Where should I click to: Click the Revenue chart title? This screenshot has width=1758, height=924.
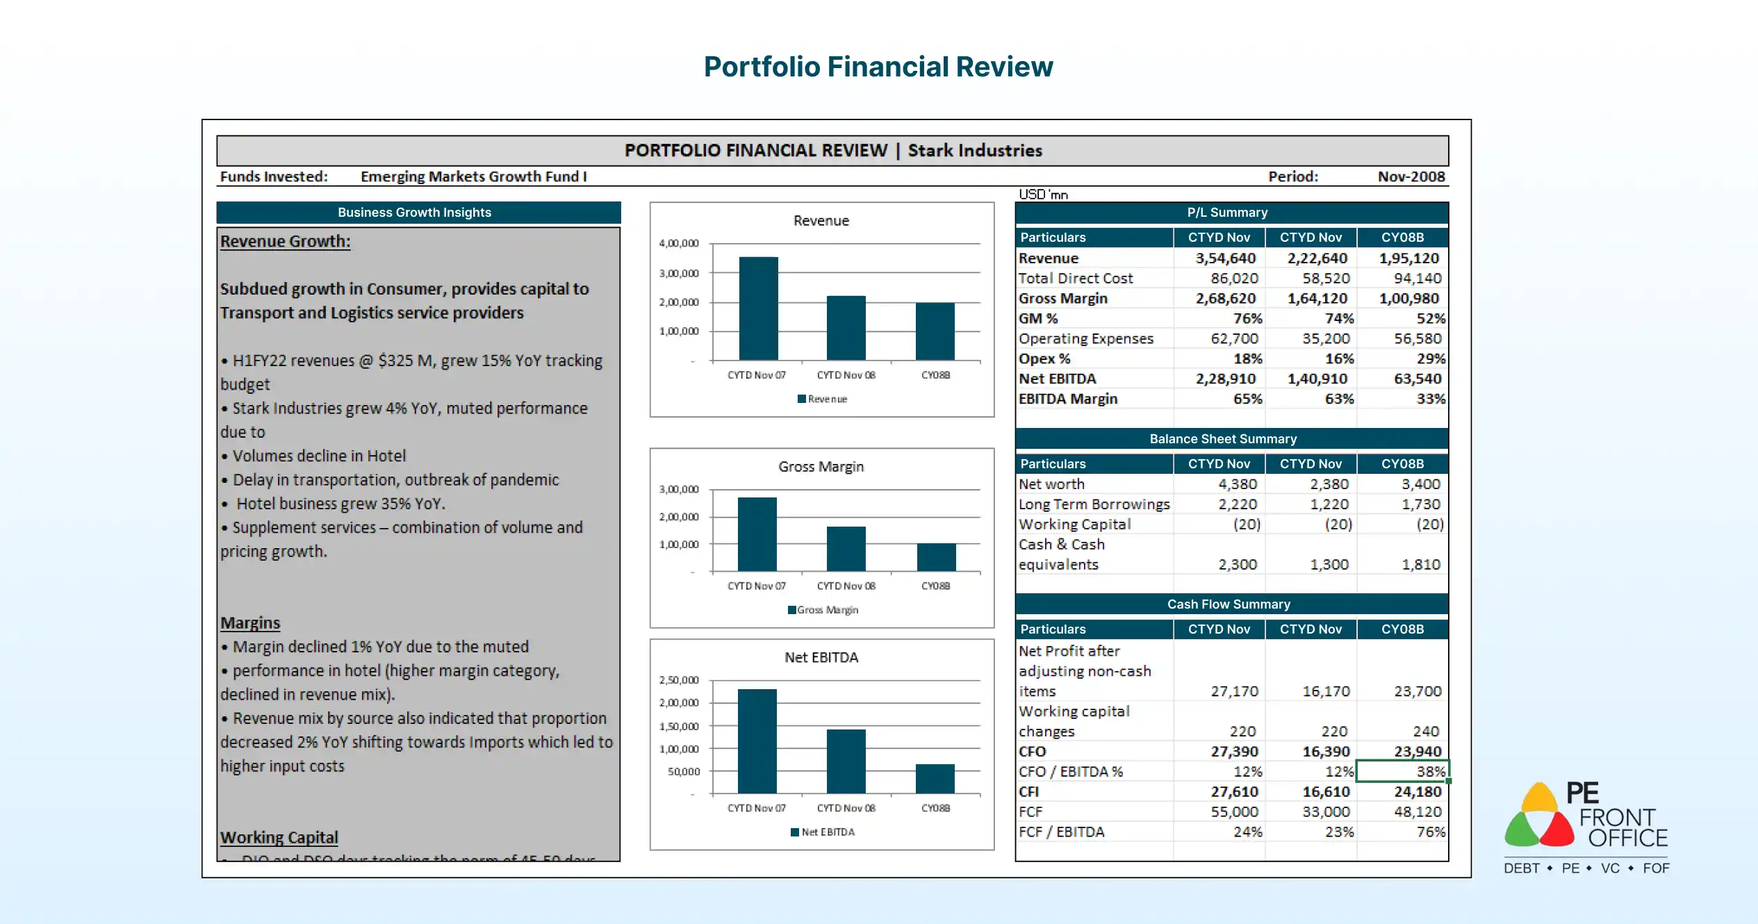coord(821,221)
